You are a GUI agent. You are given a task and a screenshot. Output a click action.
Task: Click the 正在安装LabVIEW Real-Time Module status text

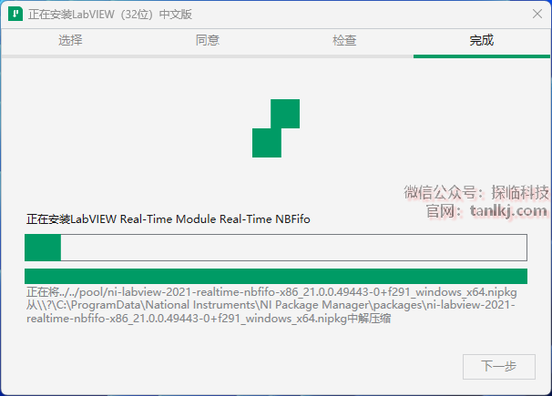pos(168,219)
